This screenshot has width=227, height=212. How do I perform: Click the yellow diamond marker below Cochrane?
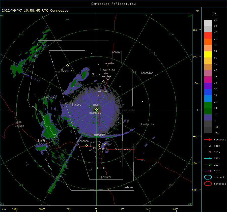[x=86, y=146]
